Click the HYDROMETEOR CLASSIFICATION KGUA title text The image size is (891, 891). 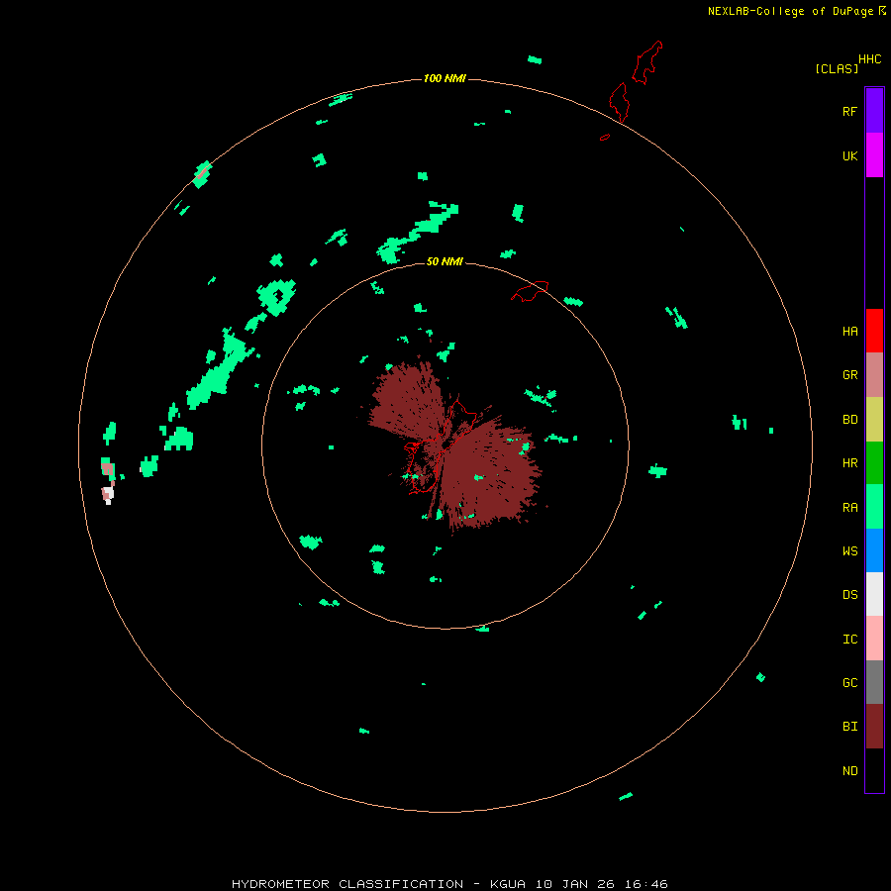pyautogui.click(x=449, y=884)
